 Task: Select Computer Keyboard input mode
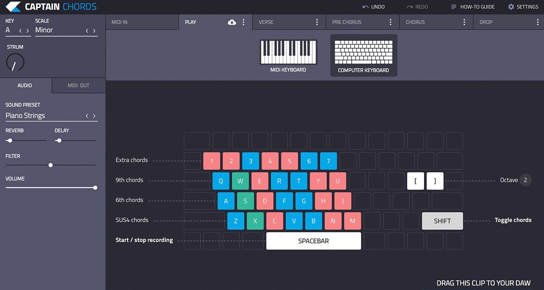click(x=364, y=56)
